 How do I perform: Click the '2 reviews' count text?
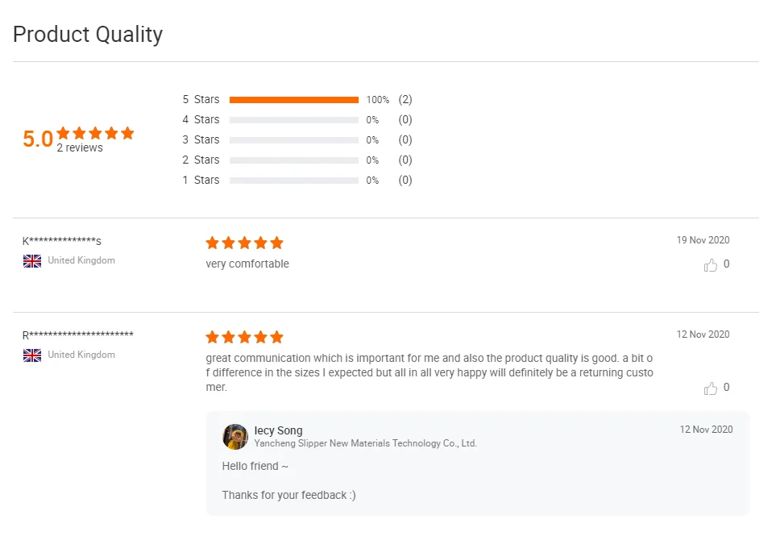coord(80,148)
